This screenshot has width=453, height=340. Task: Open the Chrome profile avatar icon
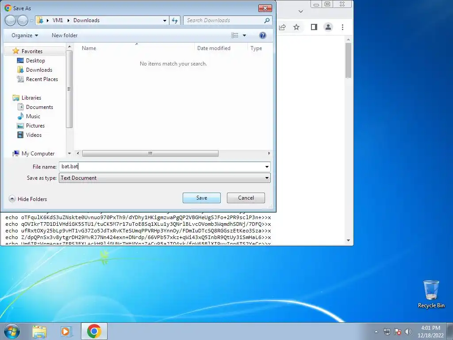click(x=328, y=27)
